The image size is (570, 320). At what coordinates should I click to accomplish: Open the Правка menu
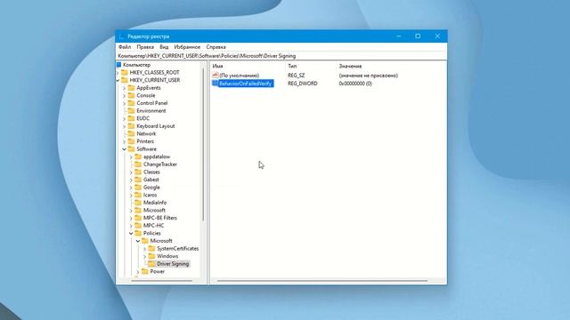(x=145, y=47)
